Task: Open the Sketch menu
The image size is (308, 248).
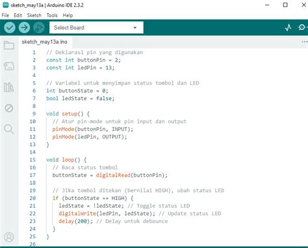Action: click(x=34, y=16)
